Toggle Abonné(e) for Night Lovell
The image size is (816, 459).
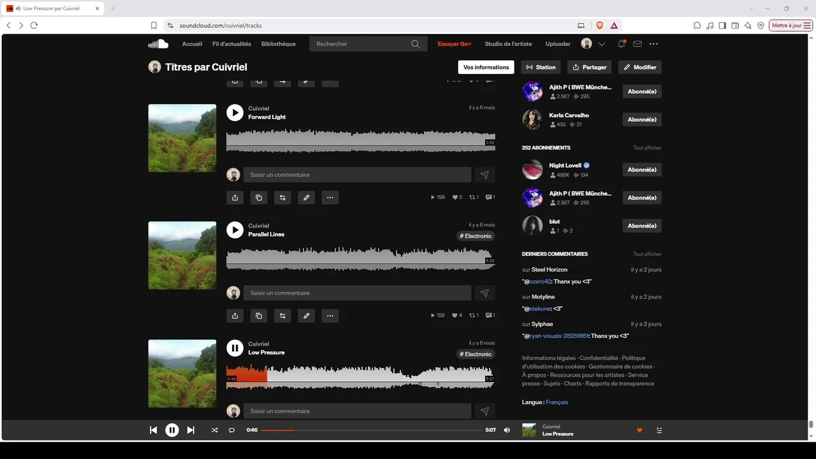click(642, 170)
